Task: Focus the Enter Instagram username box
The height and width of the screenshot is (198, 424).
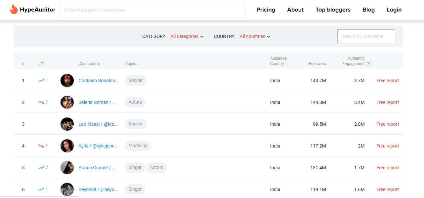Action: 152,10
